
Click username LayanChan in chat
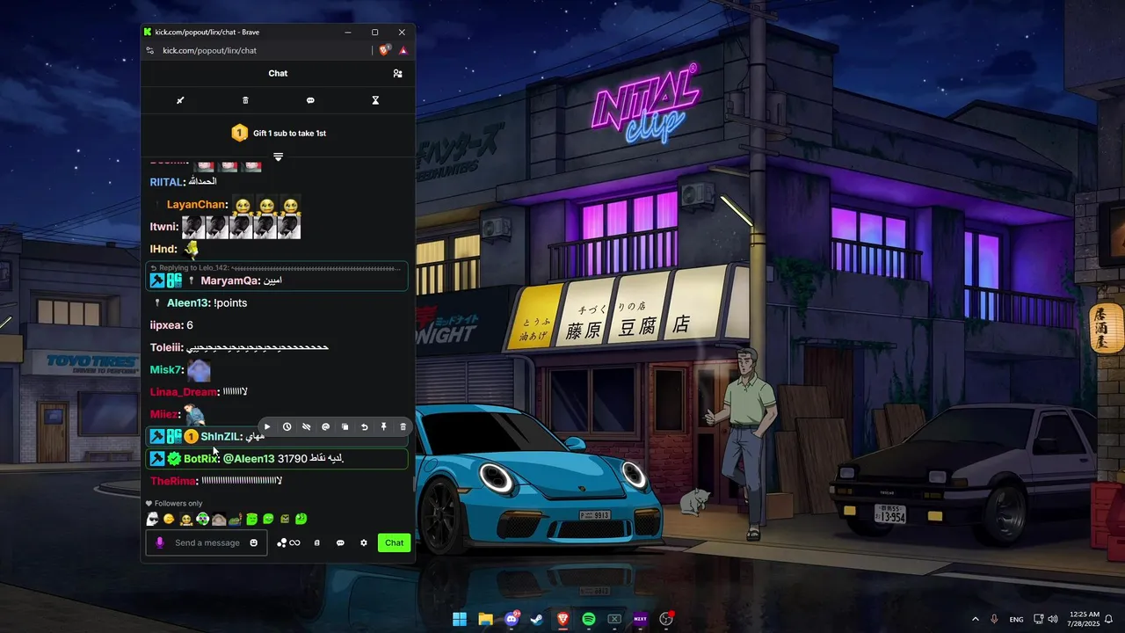point(197,205)
